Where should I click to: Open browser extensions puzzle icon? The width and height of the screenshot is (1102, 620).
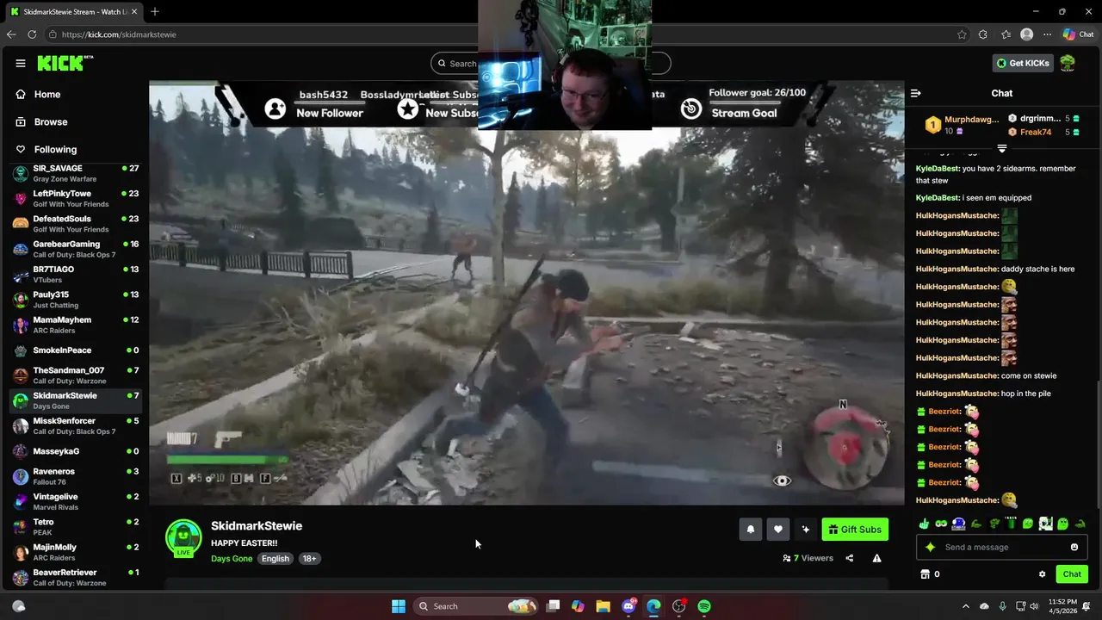[983, 34]
